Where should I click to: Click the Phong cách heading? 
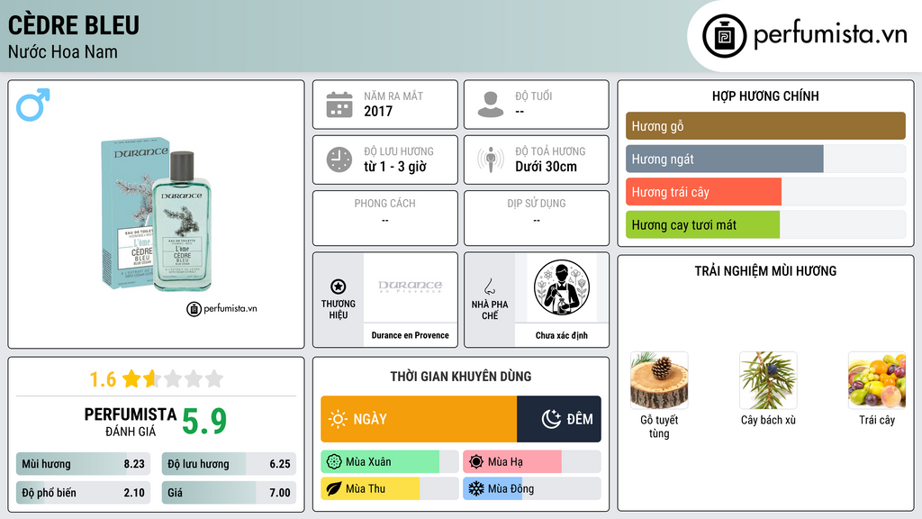pyautogui.click(x=384, y=204)
